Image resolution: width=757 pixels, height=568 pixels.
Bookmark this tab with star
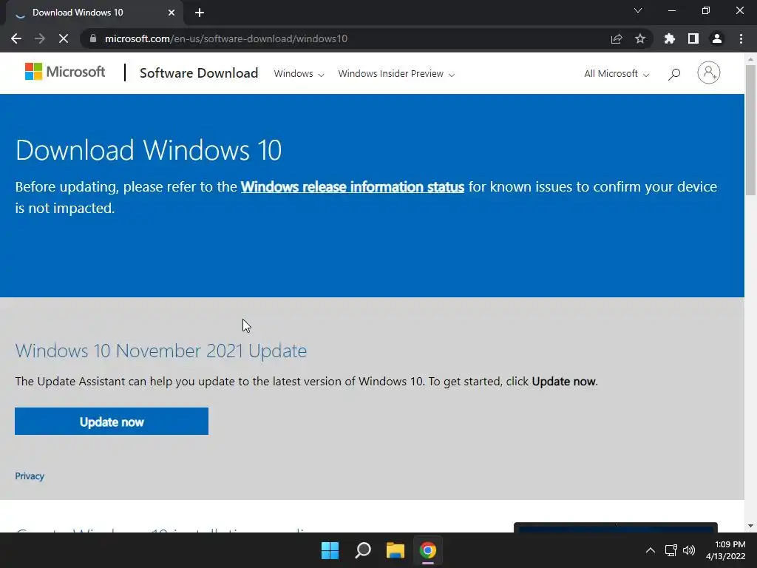pyautogui.click(x=639, y=38)
